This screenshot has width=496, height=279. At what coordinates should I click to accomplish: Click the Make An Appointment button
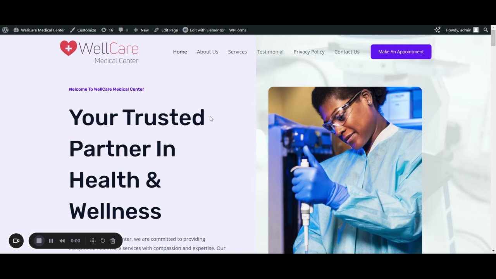pyautogui.click(x=401, y=52)
